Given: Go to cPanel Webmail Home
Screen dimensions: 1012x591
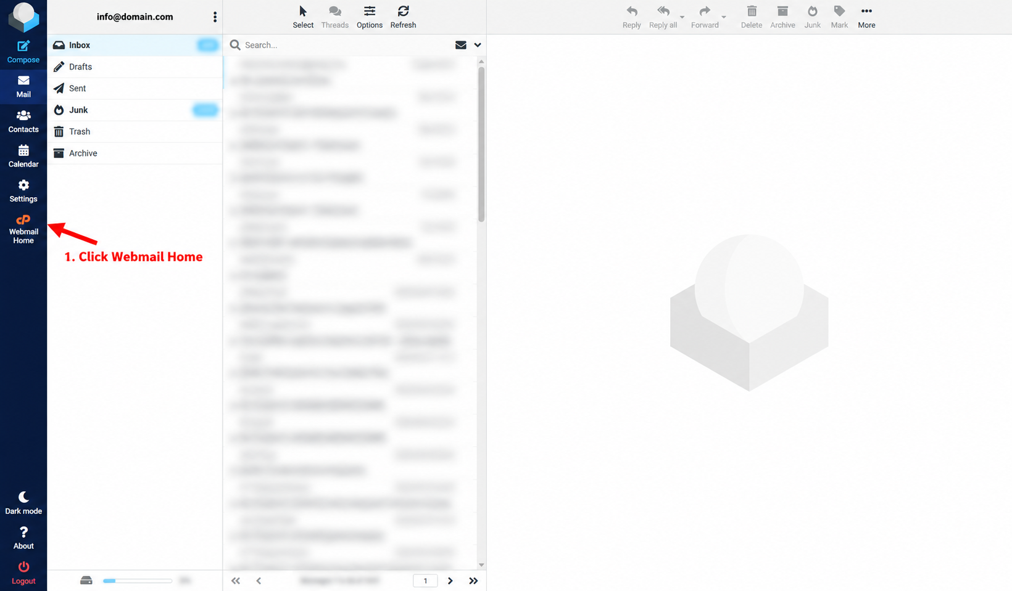Looking at the screenshot, I should coord(23,229).
